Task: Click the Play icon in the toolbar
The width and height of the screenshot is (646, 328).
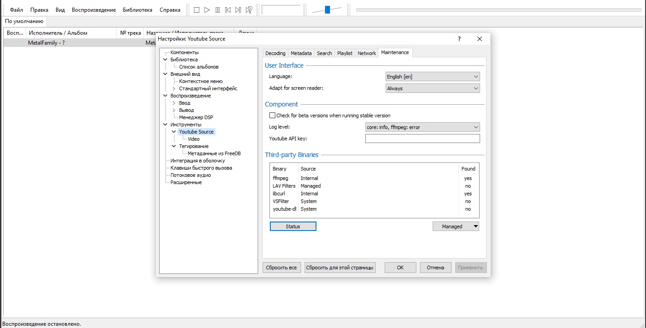Action: tap(207, 10)
